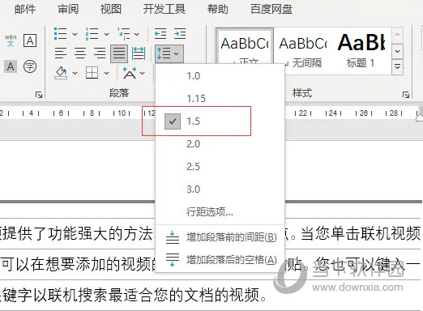Apply multilevel list formatting
This screenshot has width=423, height=311.
[124, 34]
